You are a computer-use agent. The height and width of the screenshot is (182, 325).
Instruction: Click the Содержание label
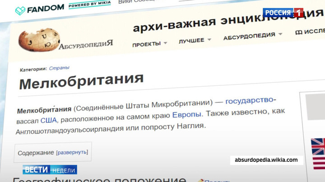coord(36,153)
